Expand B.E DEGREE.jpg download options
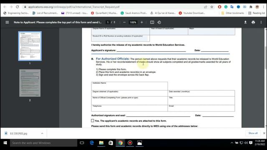Viewport: 267px width, 150px height. [x=42, y=133]
